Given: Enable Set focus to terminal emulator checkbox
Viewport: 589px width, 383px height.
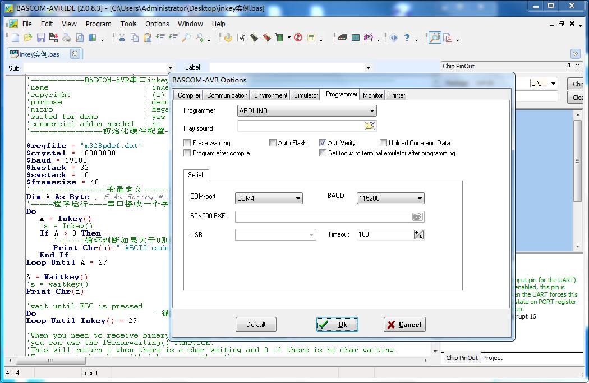Looking at the screenshot, I should coord(323,153).
